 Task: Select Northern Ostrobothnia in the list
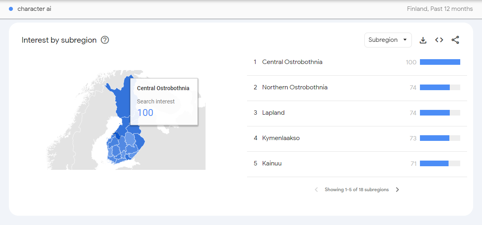295,87
